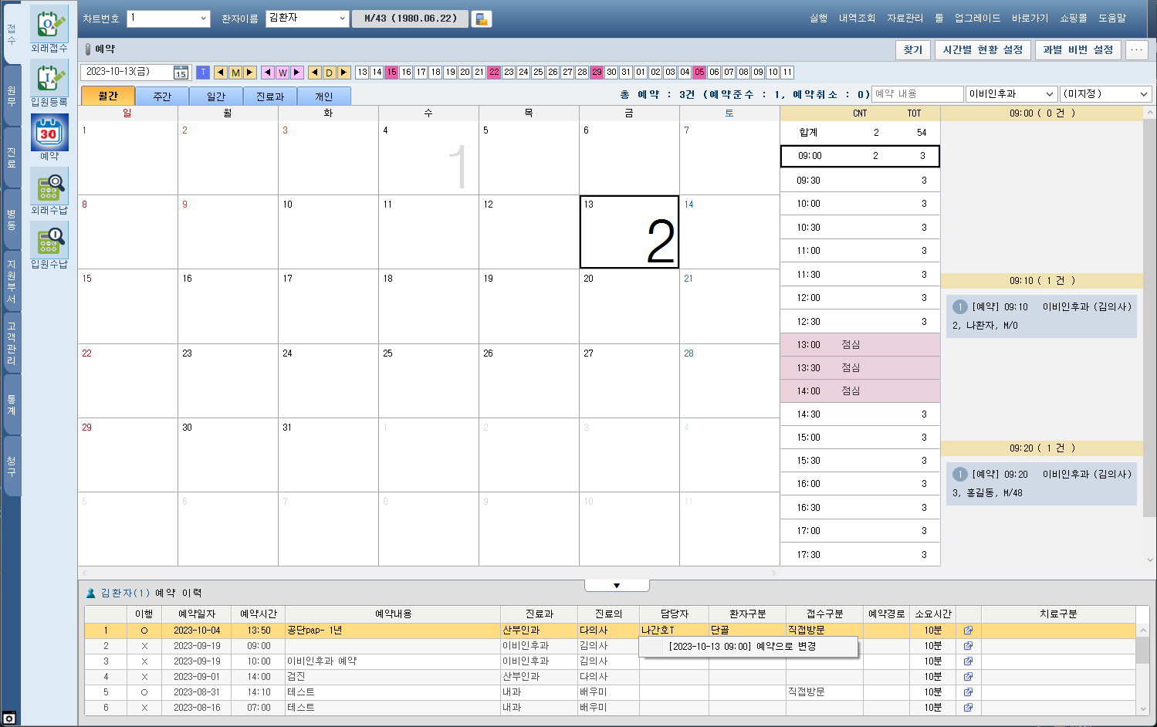This screenshot has width=1157, height=727.
Task: Click the SMS message icon beside patient info
Action: pos(482,19)
